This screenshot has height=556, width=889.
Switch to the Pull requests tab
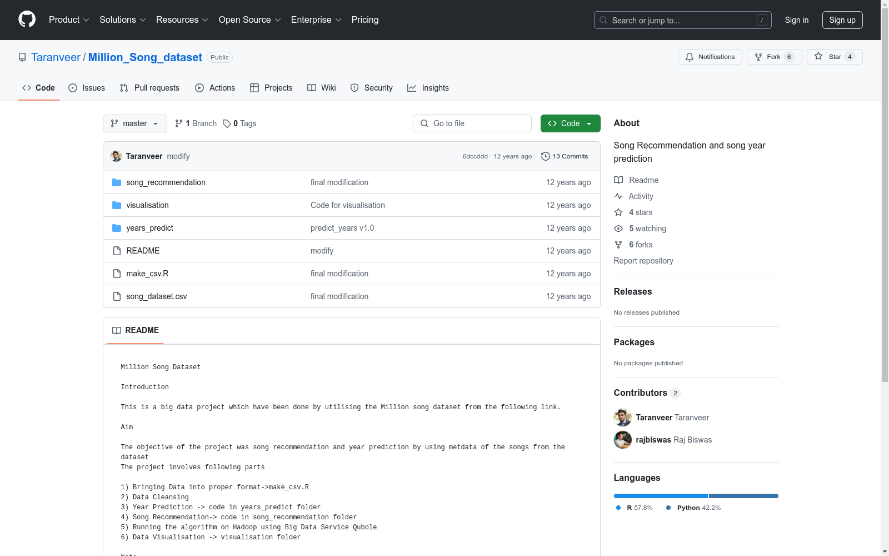pyautogui.click(x=149, y=88)
